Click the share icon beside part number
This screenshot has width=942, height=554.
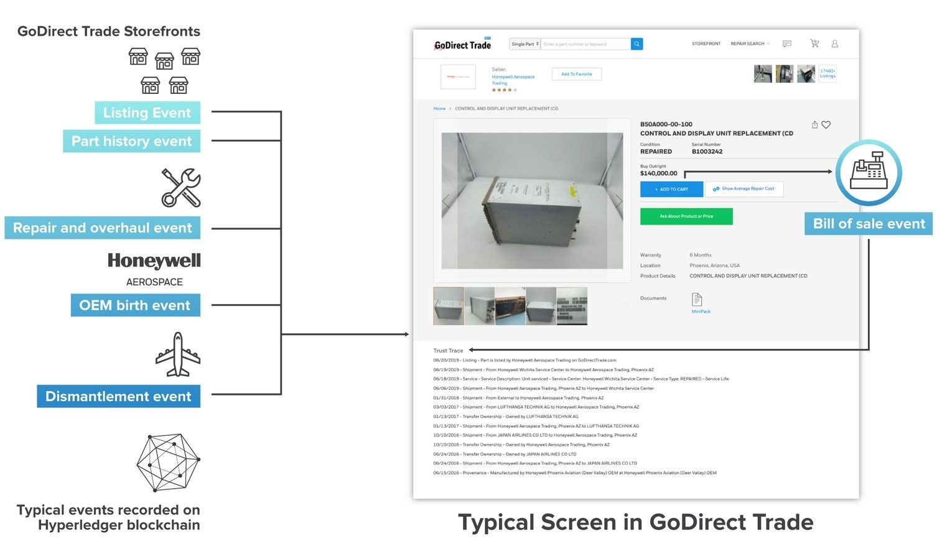point(814,125)
